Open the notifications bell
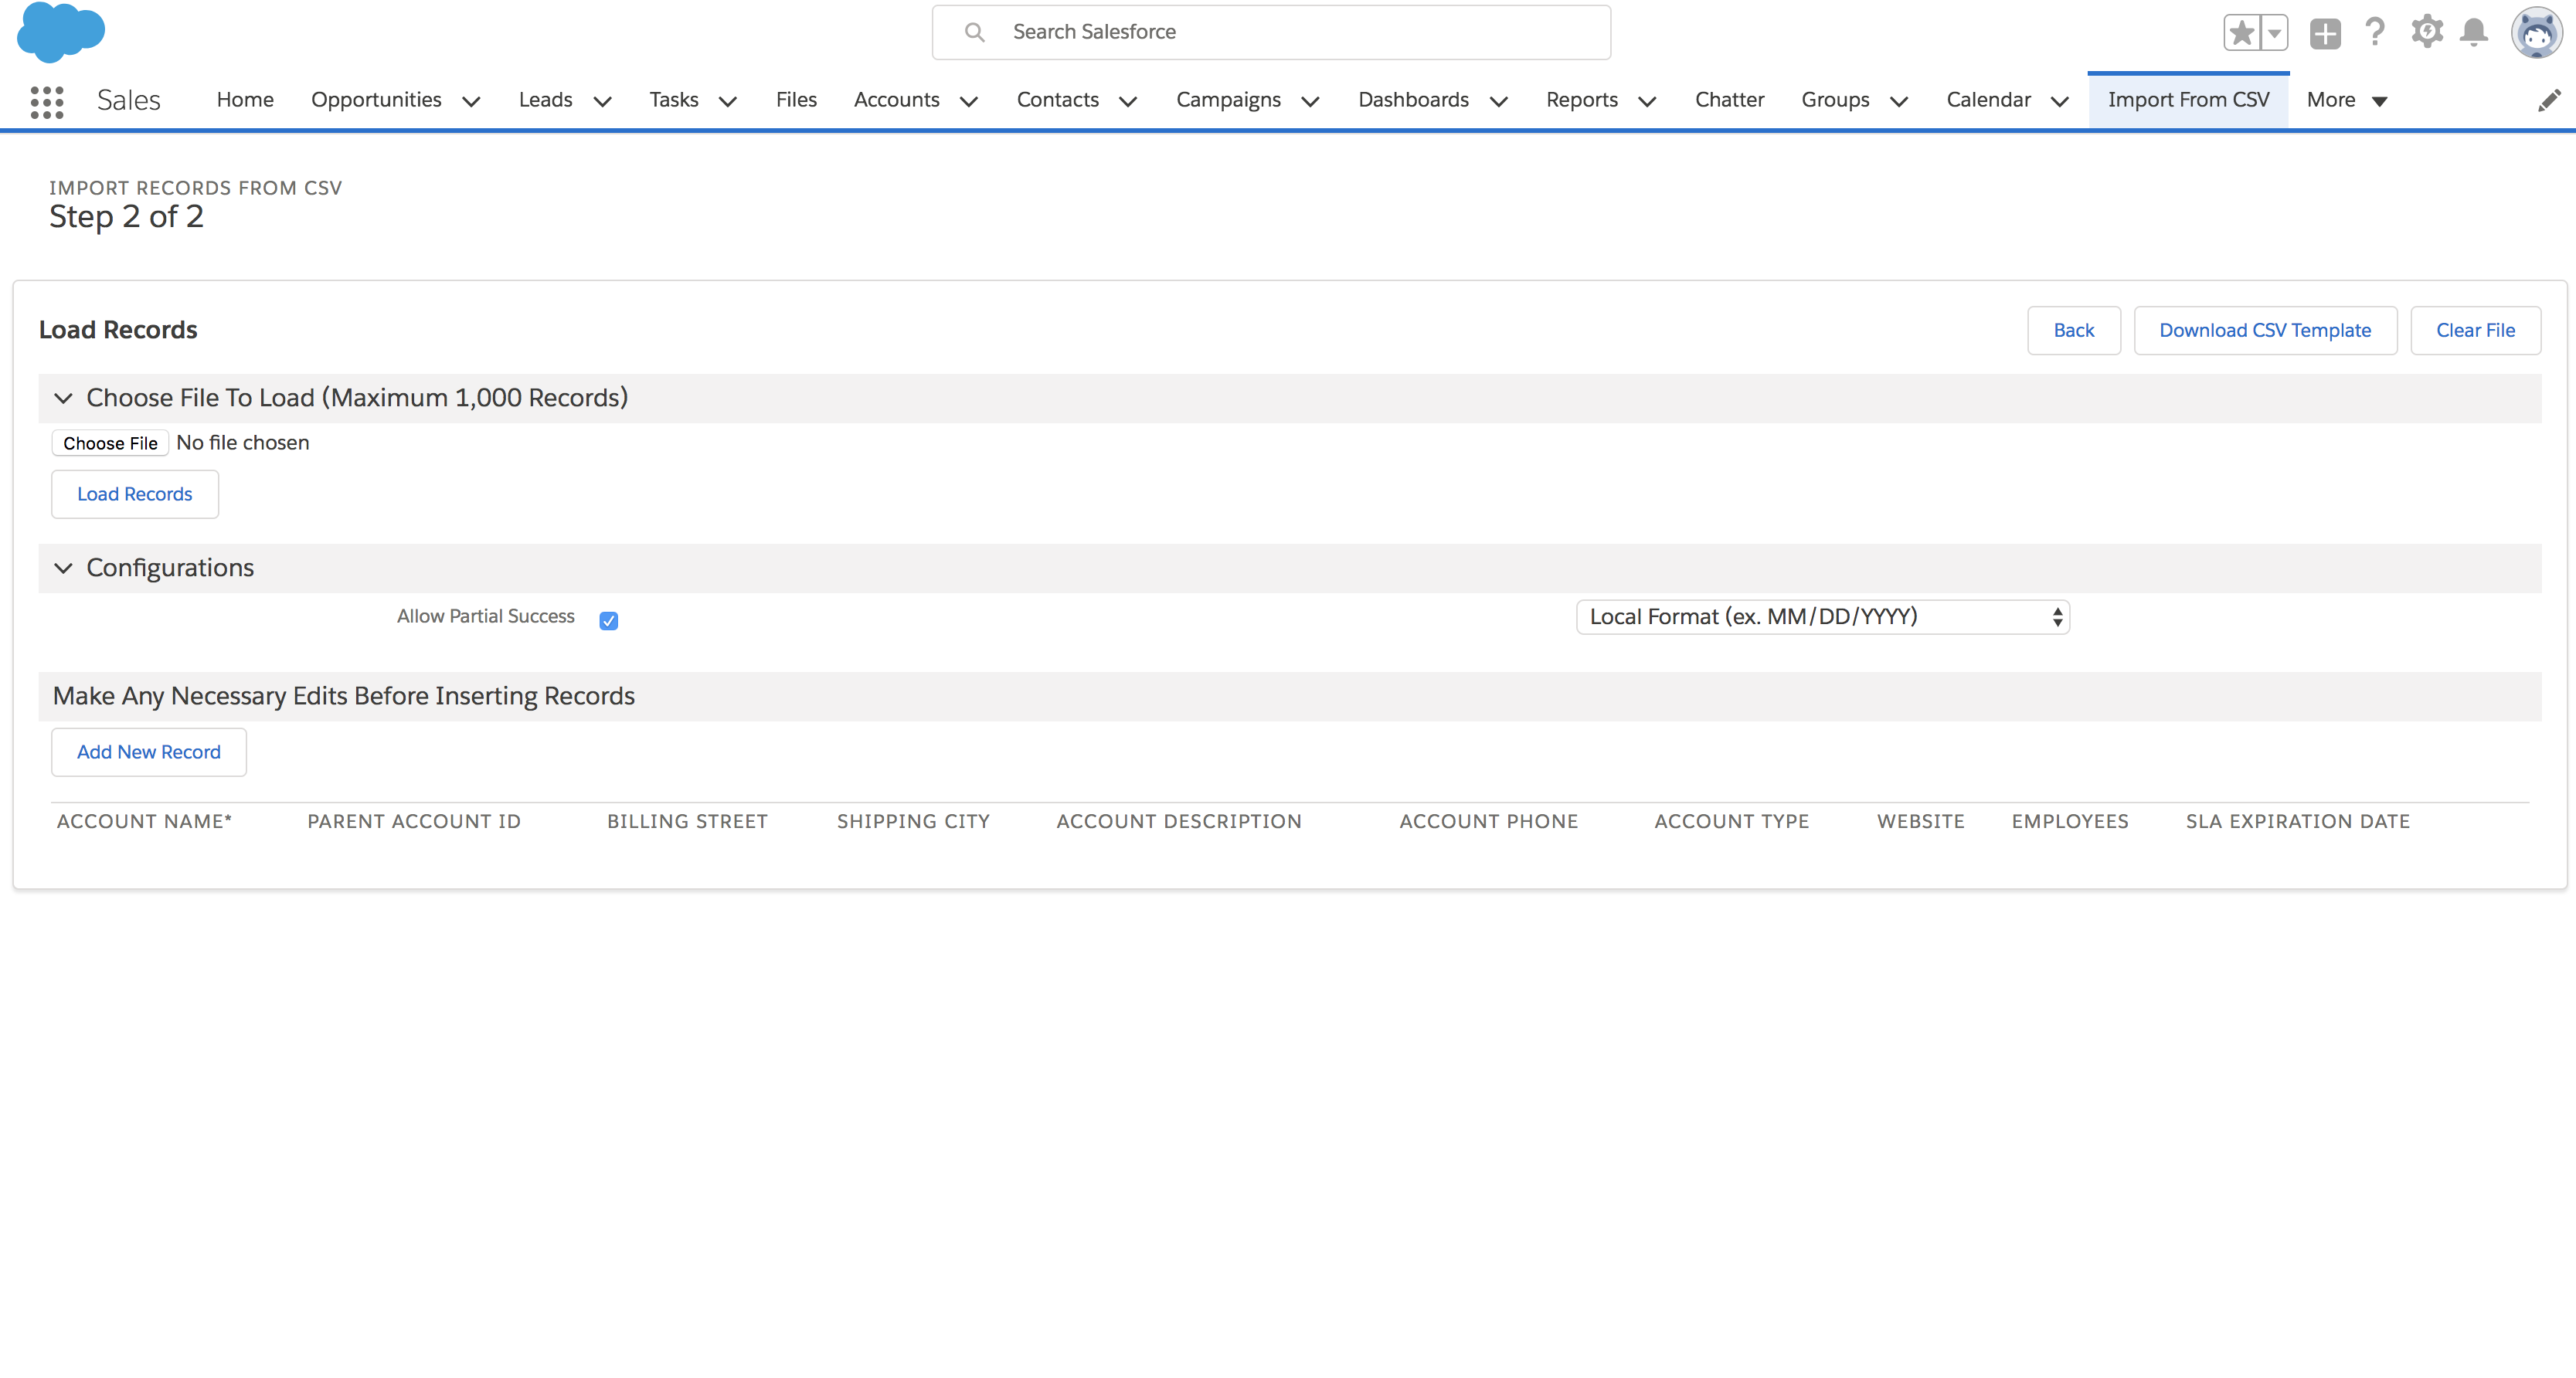Image resolution: width=2576 pixels, height=1378 pixels. click(x=2474, y=33)
